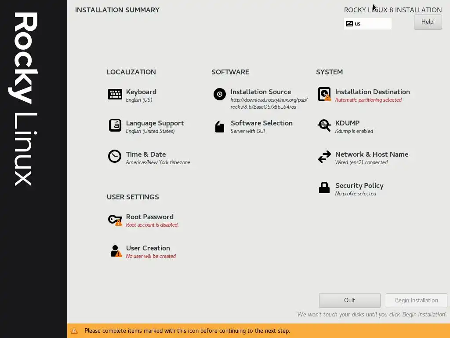Click the Installation Destination disk icon

pyautogui.click(x=324, y=94)
